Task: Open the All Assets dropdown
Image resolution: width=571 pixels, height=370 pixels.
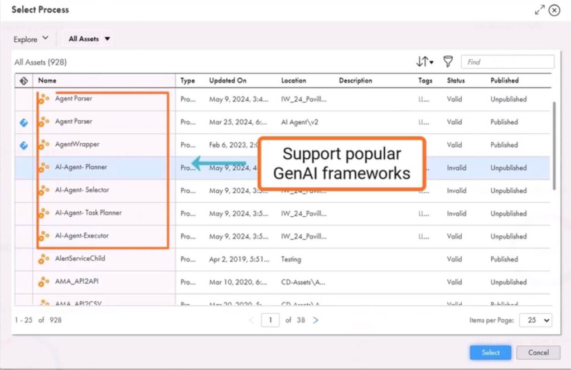Action: pyautogui.click(x=89, y=39)
